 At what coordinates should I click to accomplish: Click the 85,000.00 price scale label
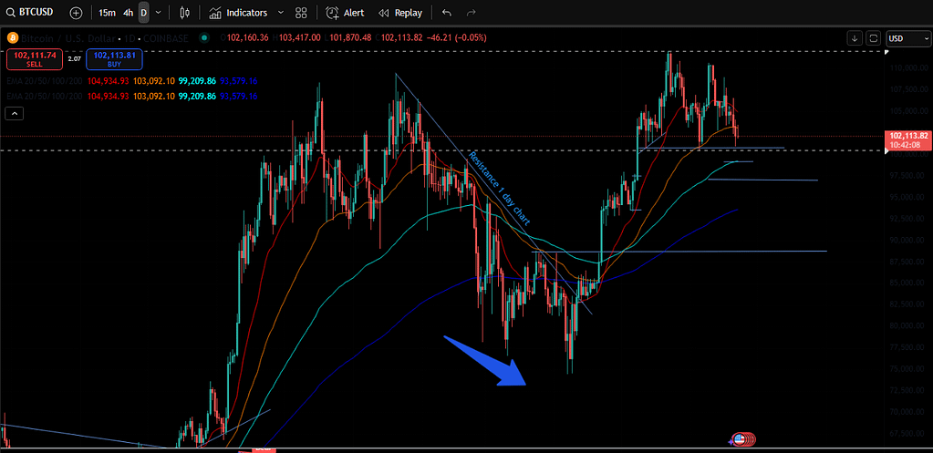(x=908, y=283)
